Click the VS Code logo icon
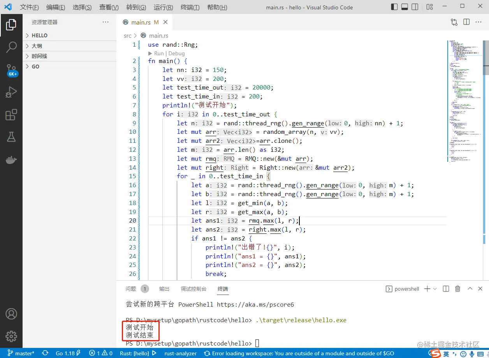Viewport: 489px width, 358px height. (x=8, y=7)
